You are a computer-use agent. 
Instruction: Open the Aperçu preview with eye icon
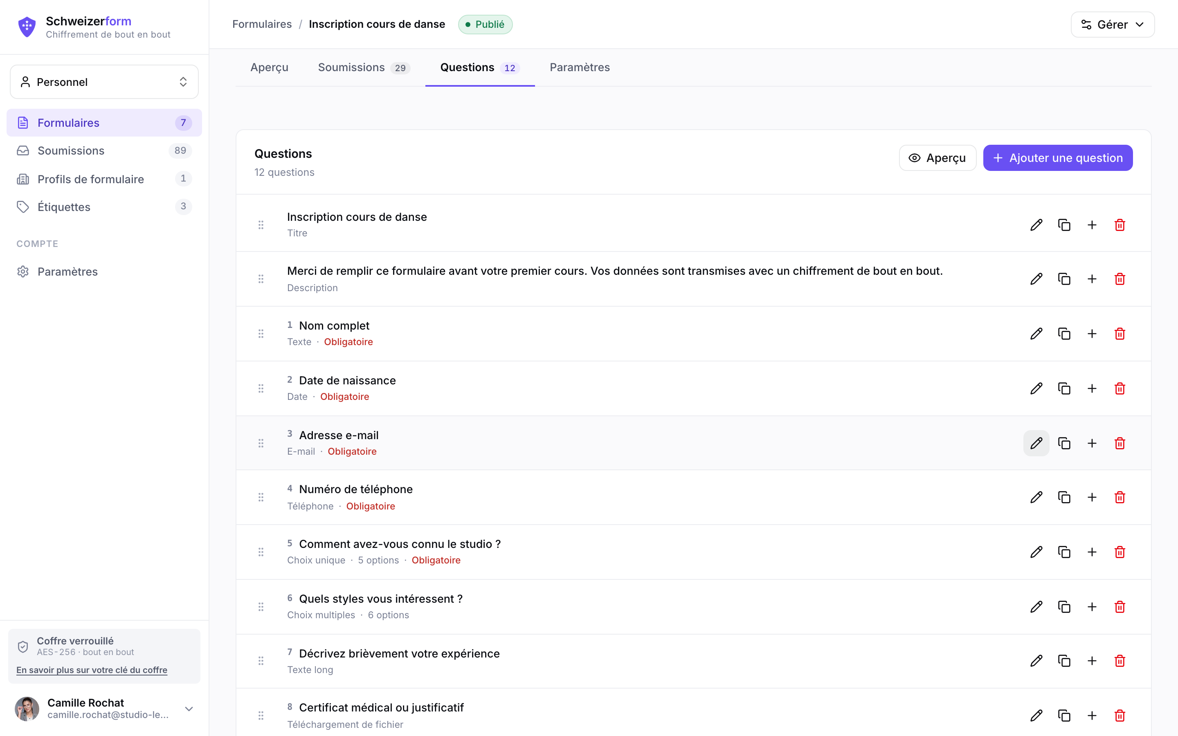[937, 158]
